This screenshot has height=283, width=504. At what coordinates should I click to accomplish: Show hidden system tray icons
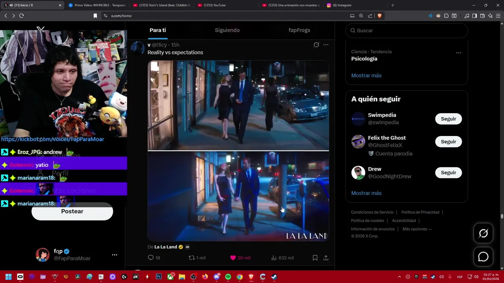399,277
